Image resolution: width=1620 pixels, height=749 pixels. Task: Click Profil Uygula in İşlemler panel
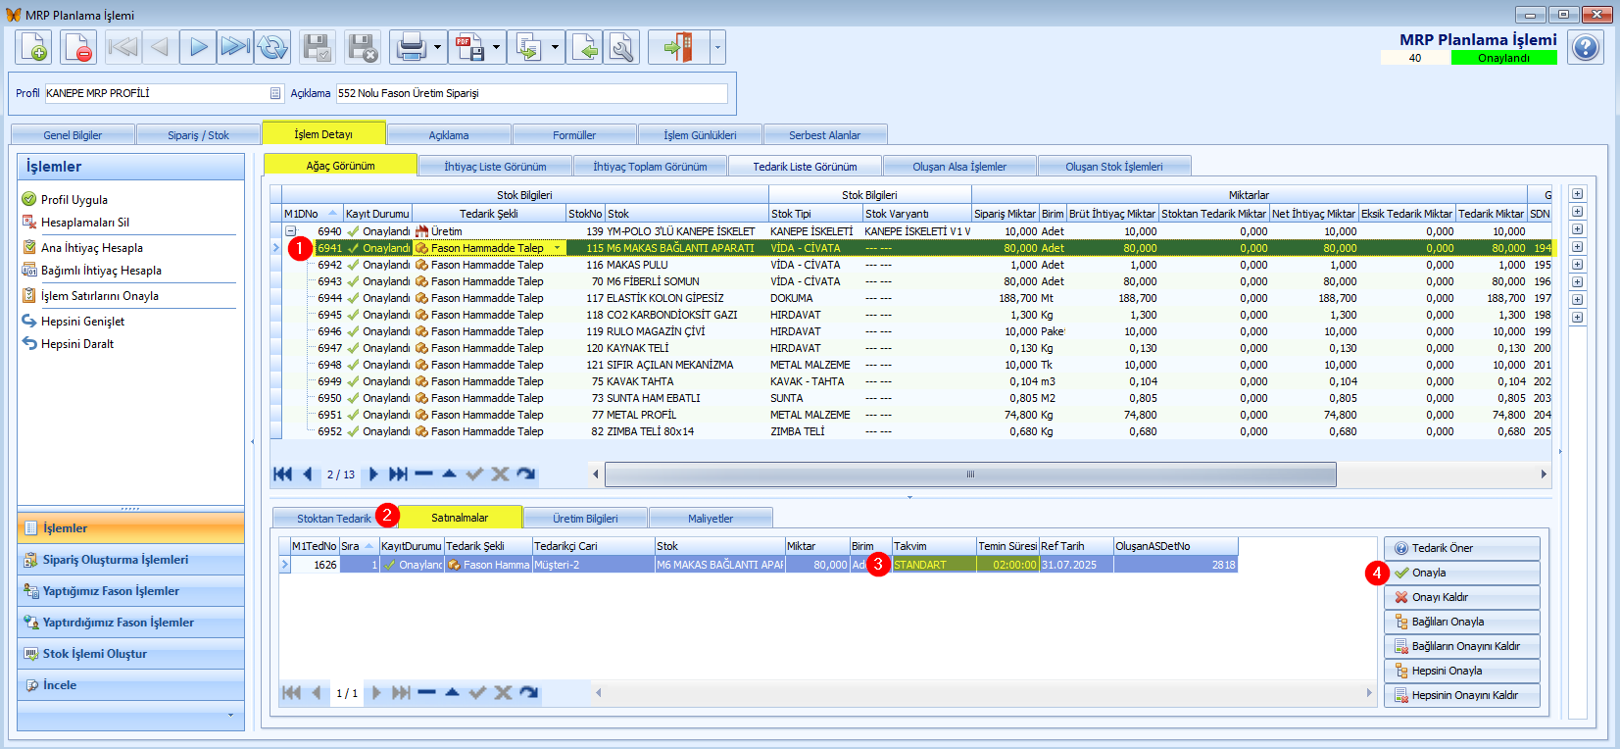coord(74,200)
